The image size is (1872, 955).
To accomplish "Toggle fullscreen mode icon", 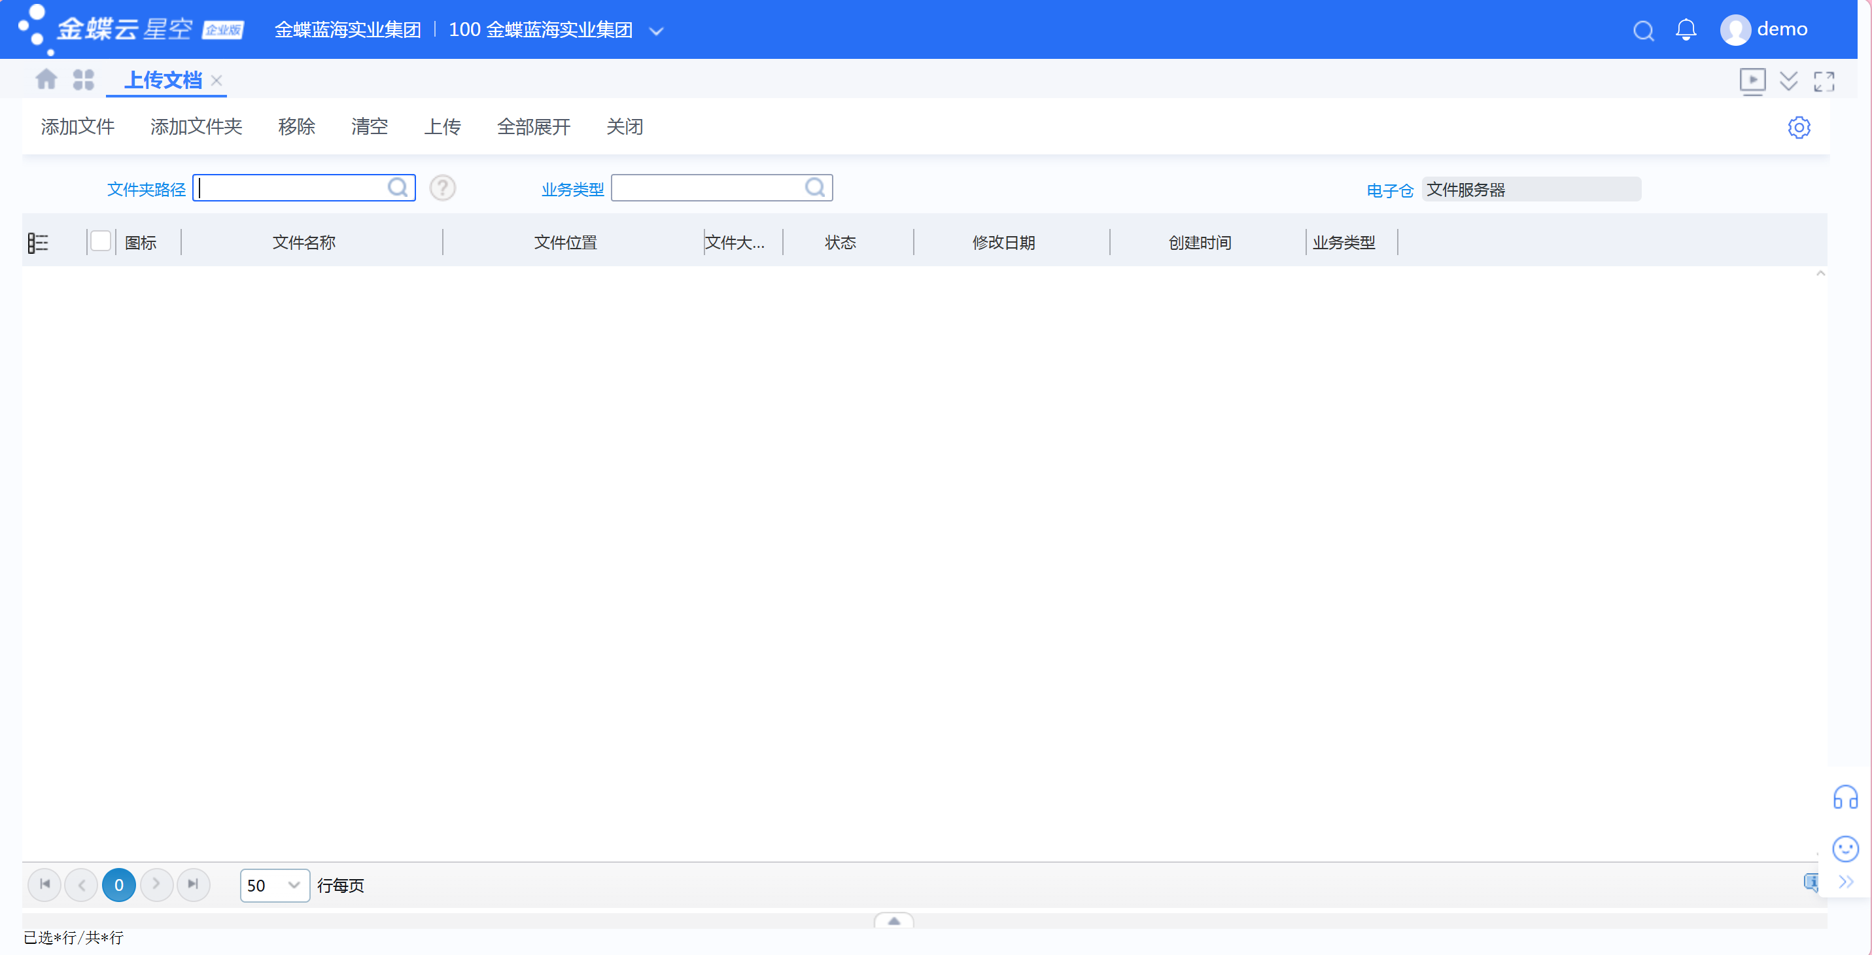I will coord(1824,81).
